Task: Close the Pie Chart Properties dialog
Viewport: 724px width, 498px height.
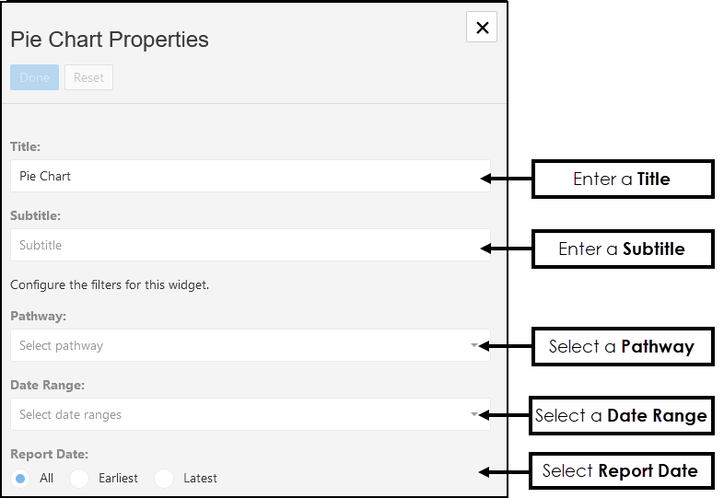Action: [x=482, y=28]
